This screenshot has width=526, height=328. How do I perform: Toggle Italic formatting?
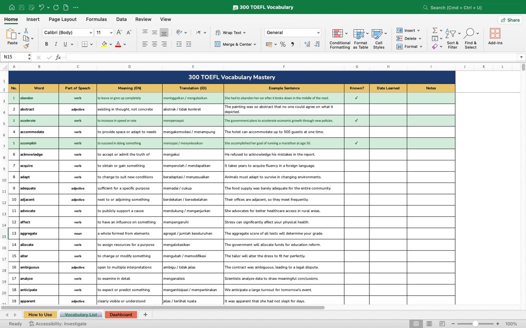coord(55,44)
